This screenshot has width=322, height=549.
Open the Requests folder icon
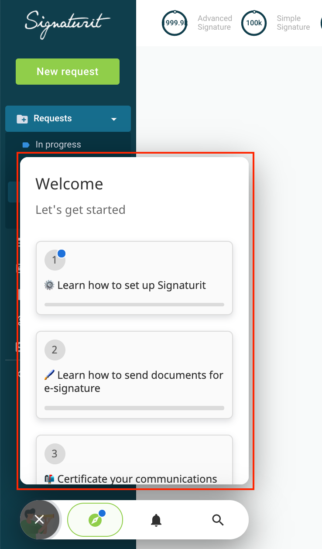[22, 119]
